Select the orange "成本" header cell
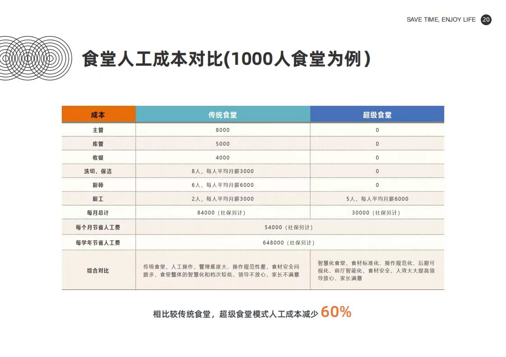This screenshot has height=357, width=506. click(x=98, y=115)
